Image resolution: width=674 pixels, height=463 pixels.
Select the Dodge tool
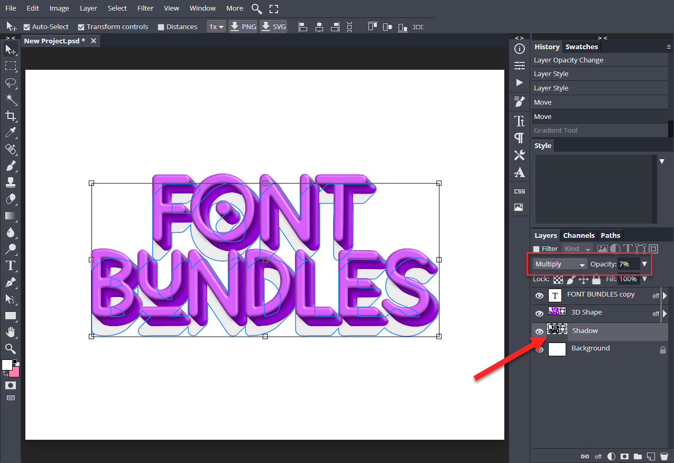pyautogui.click(x=10, y=249)
